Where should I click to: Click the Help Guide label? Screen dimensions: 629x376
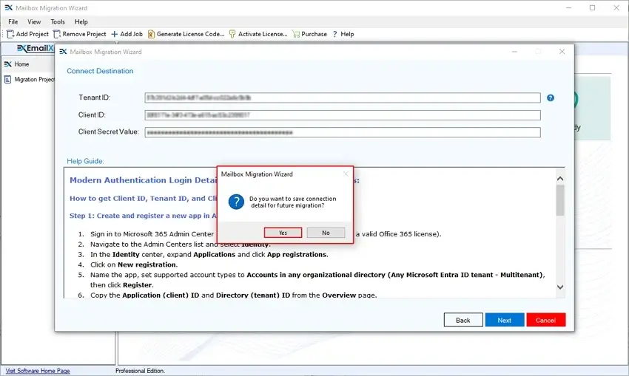click(x=85, y=161)
